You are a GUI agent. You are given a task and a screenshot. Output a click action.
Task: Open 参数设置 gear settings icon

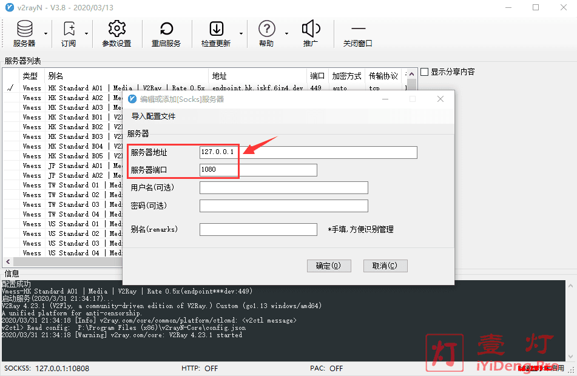tap(116, 33)
